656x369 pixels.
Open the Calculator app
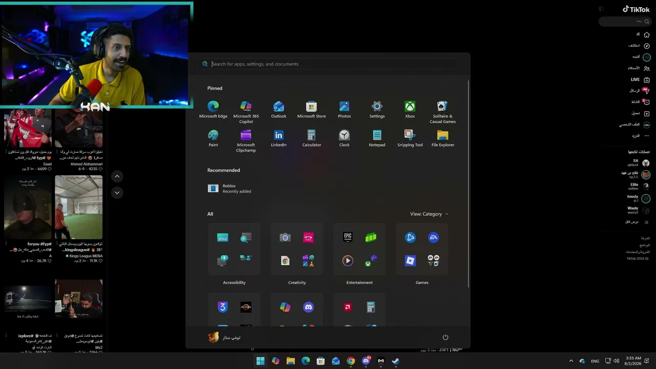(312, 138)
